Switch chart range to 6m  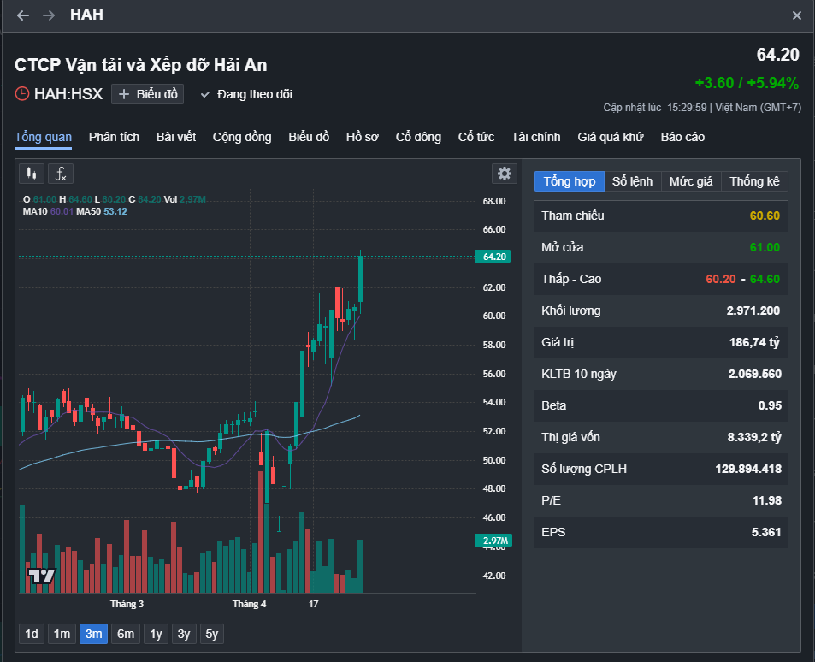pyautogui.click(x=126, y=634)
